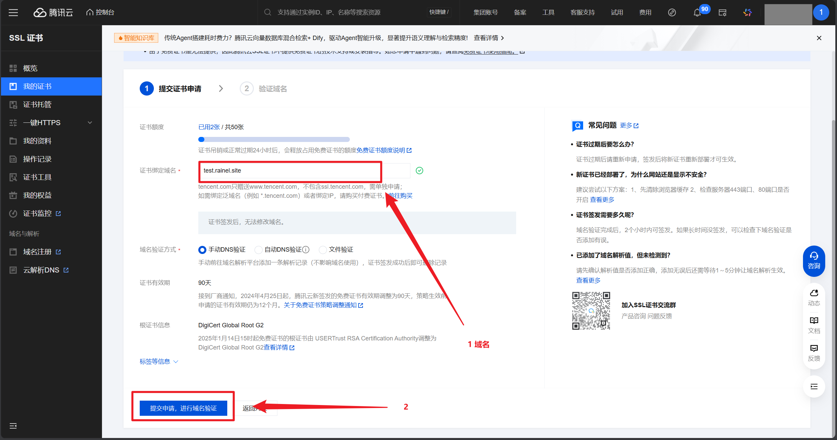Select 手动DNS验证 radio button
The image size is (837, 440).
coord(202,250)
